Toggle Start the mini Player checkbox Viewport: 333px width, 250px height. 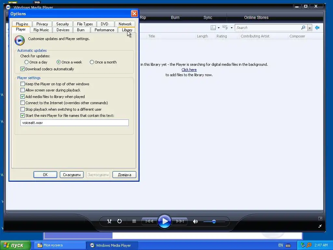[x=22, y=116]
